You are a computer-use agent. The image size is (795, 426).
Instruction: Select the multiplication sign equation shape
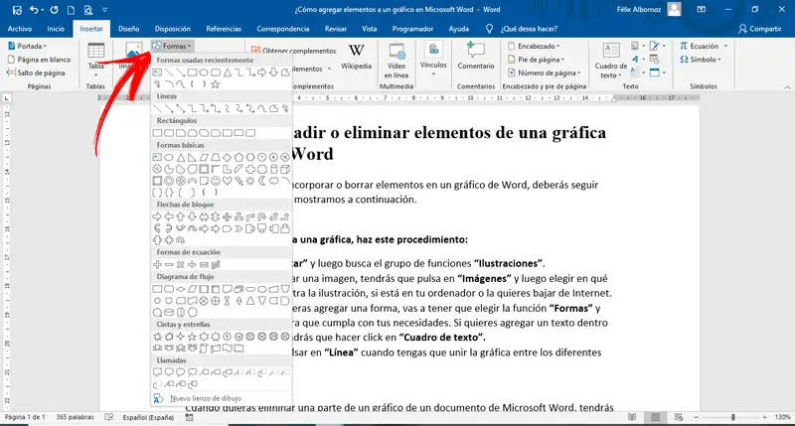pos(181,264)
